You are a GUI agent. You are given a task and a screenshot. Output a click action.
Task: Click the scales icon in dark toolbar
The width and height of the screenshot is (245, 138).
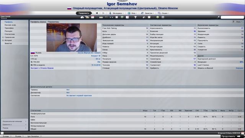144,17
